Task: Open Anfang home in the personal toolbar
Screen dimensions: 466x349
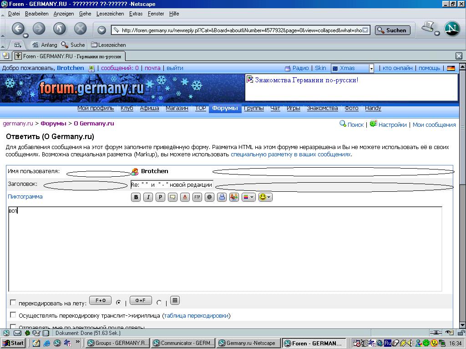Action: pos(45,45)
